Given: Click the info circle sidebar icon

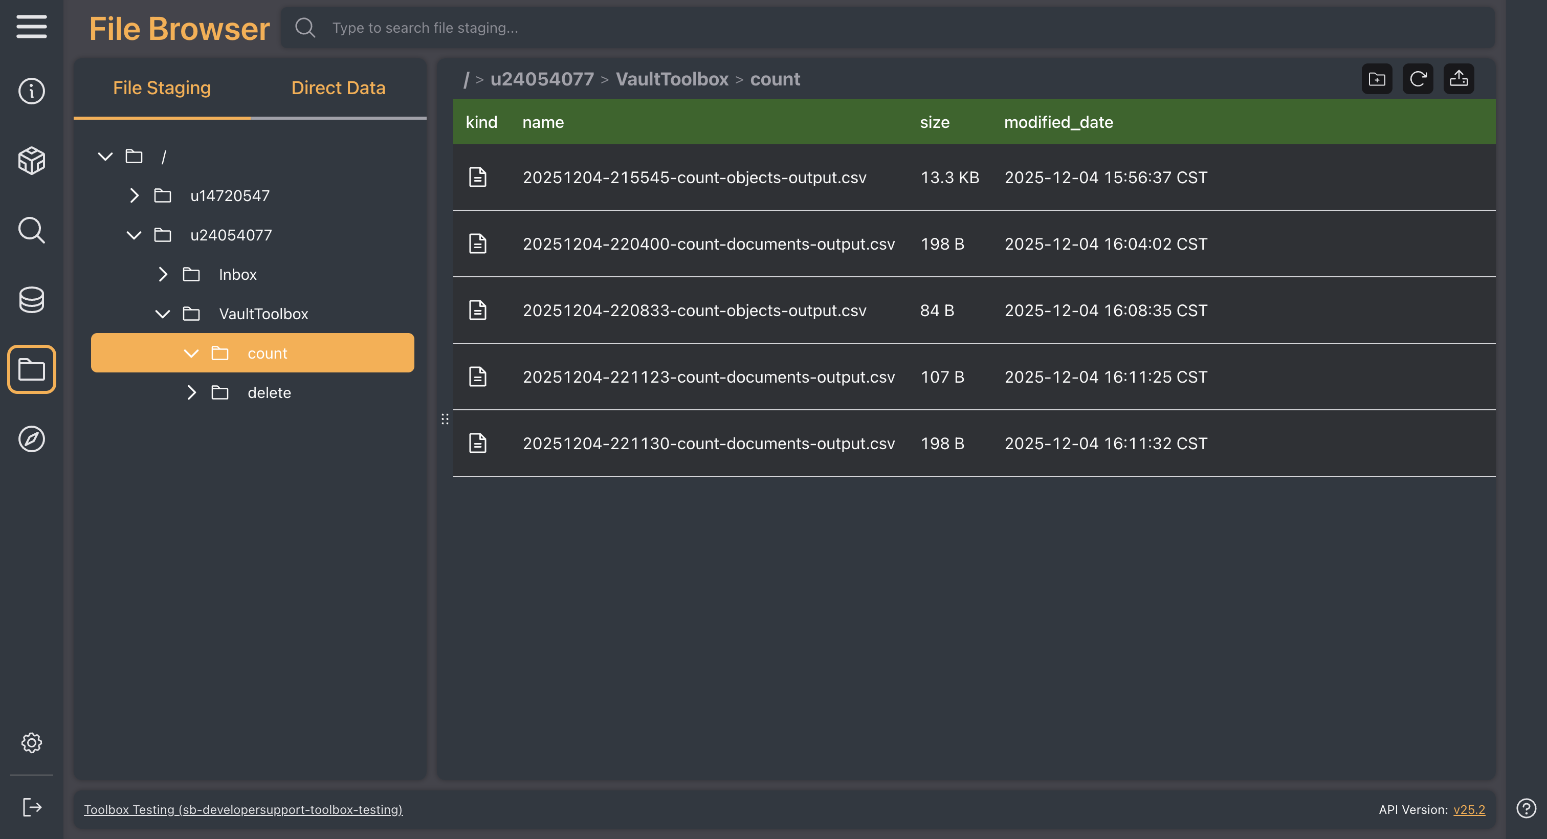Looking at the screenshot, I should click(x=31, y=91).
